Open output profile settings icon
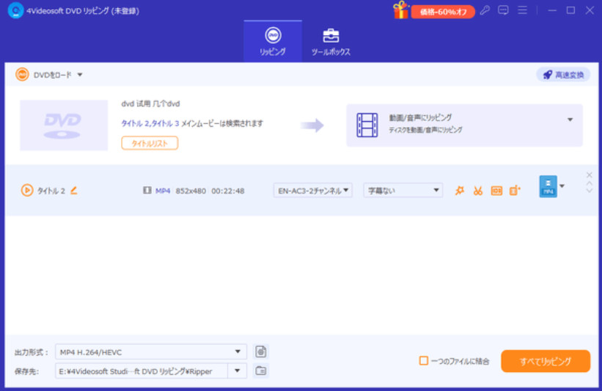Viewport: 602px width, 391px height. tap(261, 352)
